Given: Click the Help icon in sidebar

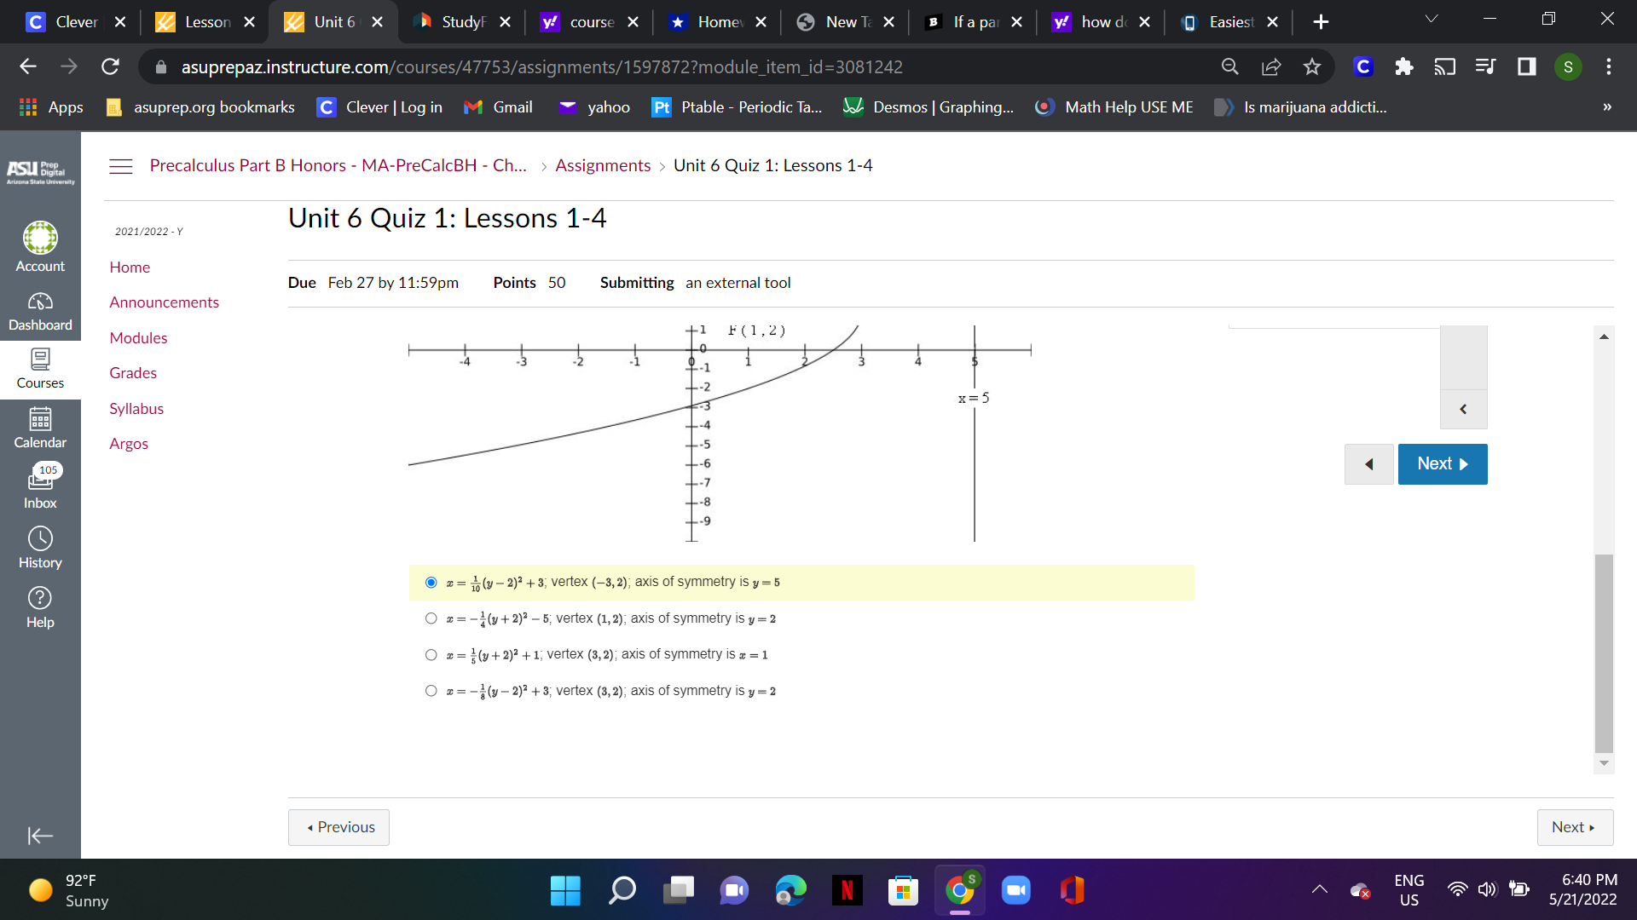Looking at the screenshot, I should pyautogui.click(x=39, y=595).
